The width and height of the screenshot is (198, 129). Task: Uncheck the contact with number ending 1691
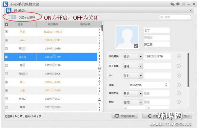coord(6,82)
